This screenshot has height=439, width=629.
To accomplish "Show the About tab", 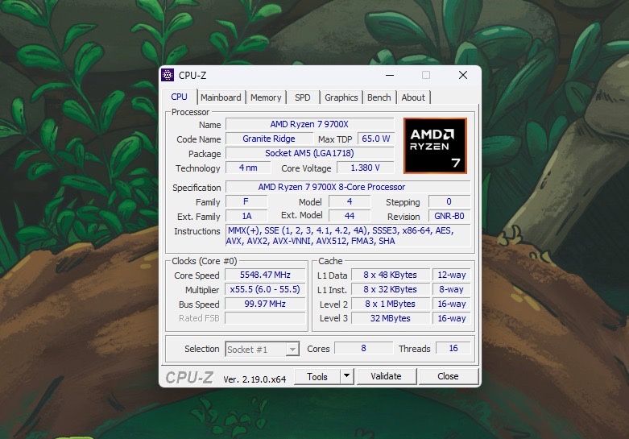I will tap(413, 97).
